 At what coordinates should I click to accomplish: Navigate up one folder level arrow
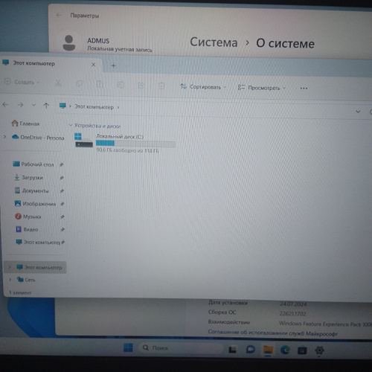coord(46,106)
